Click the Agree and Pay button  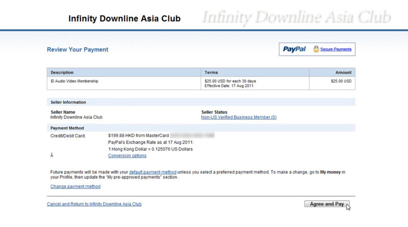click(327, 204)
